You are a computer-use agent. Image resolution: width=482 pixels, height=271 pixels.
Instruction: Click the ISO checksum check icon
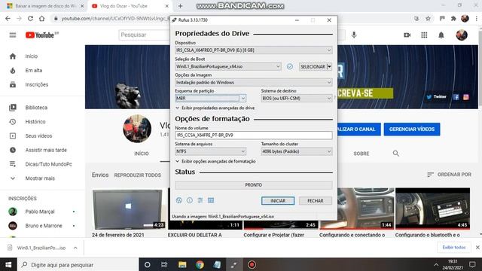click(289, 66)
